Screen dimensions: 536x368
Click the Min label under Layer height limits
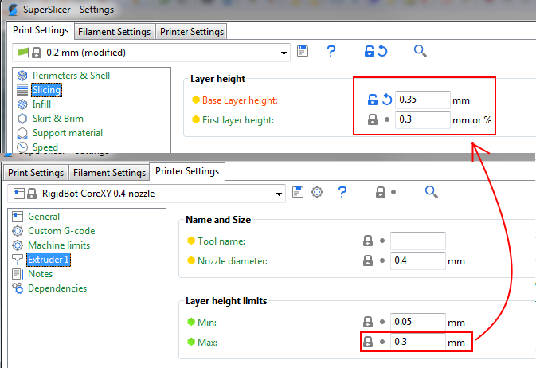point(207,323)
